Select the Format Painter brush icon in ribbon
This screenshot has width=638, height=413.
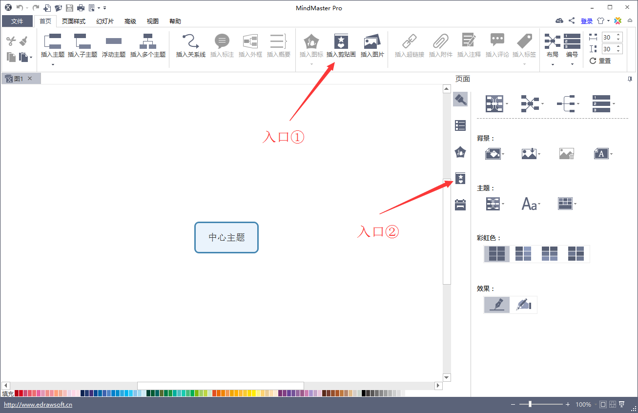click(x=23, y=41)
